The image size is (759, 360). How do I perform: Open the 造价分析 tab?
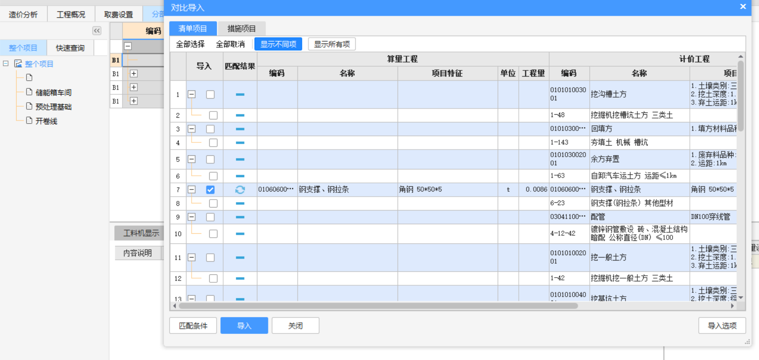click(x=23, y=14)
